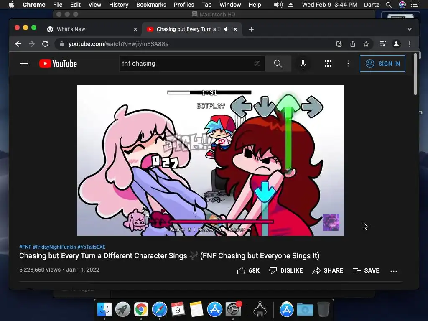Go forward with Chrome forward arrow
428x321 pixels.
[32, 44]
